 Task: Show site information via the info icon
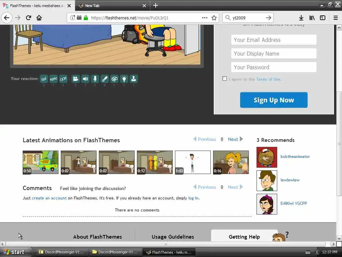point(72,18)
